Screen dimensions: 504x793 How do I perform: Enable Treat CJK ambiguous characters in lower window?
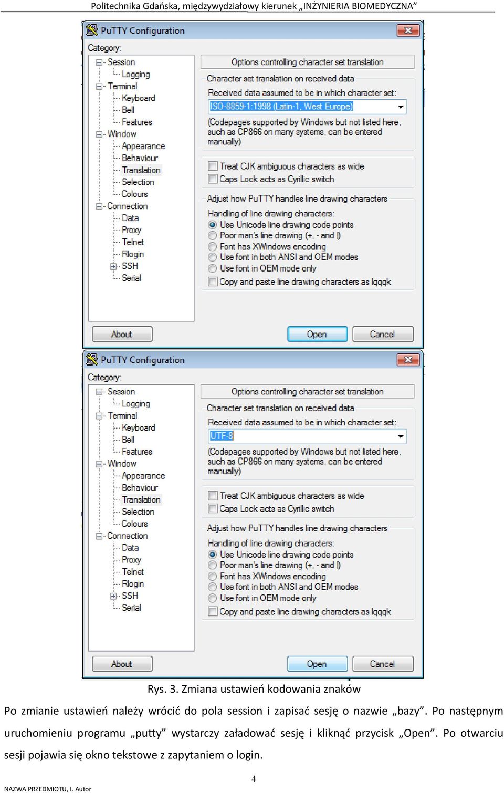[x=213, y=496]
